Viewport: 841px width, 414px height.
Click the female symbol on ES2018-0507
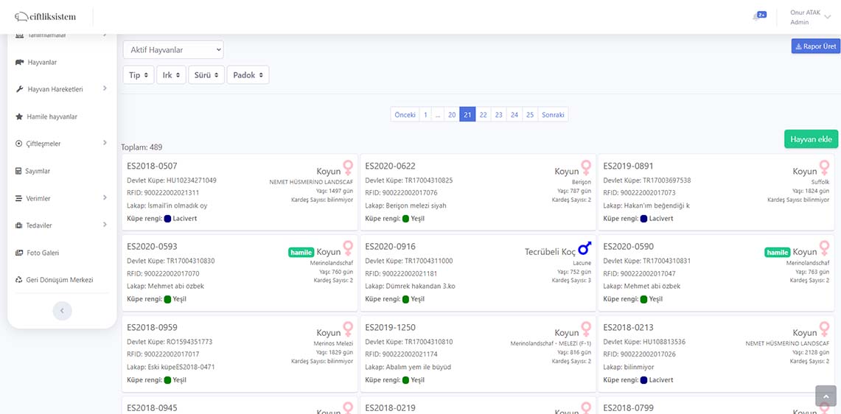coord(348,168)
